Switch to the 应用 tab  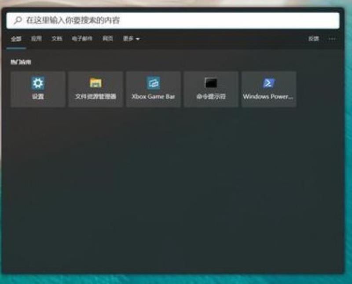(37, 39)
